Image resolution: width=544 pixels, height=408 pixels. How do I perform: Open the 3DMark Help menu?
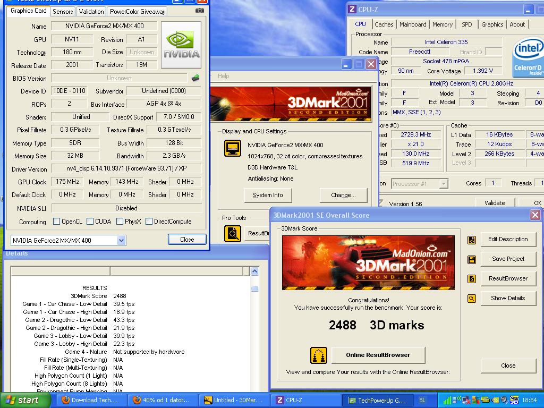(x=224, y=76)
